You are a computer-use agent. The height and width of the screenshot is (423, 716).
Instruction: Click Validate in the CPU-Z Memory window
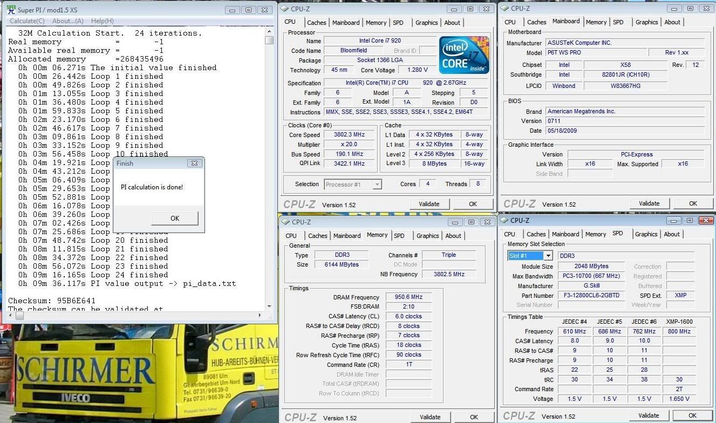point(430,417)
